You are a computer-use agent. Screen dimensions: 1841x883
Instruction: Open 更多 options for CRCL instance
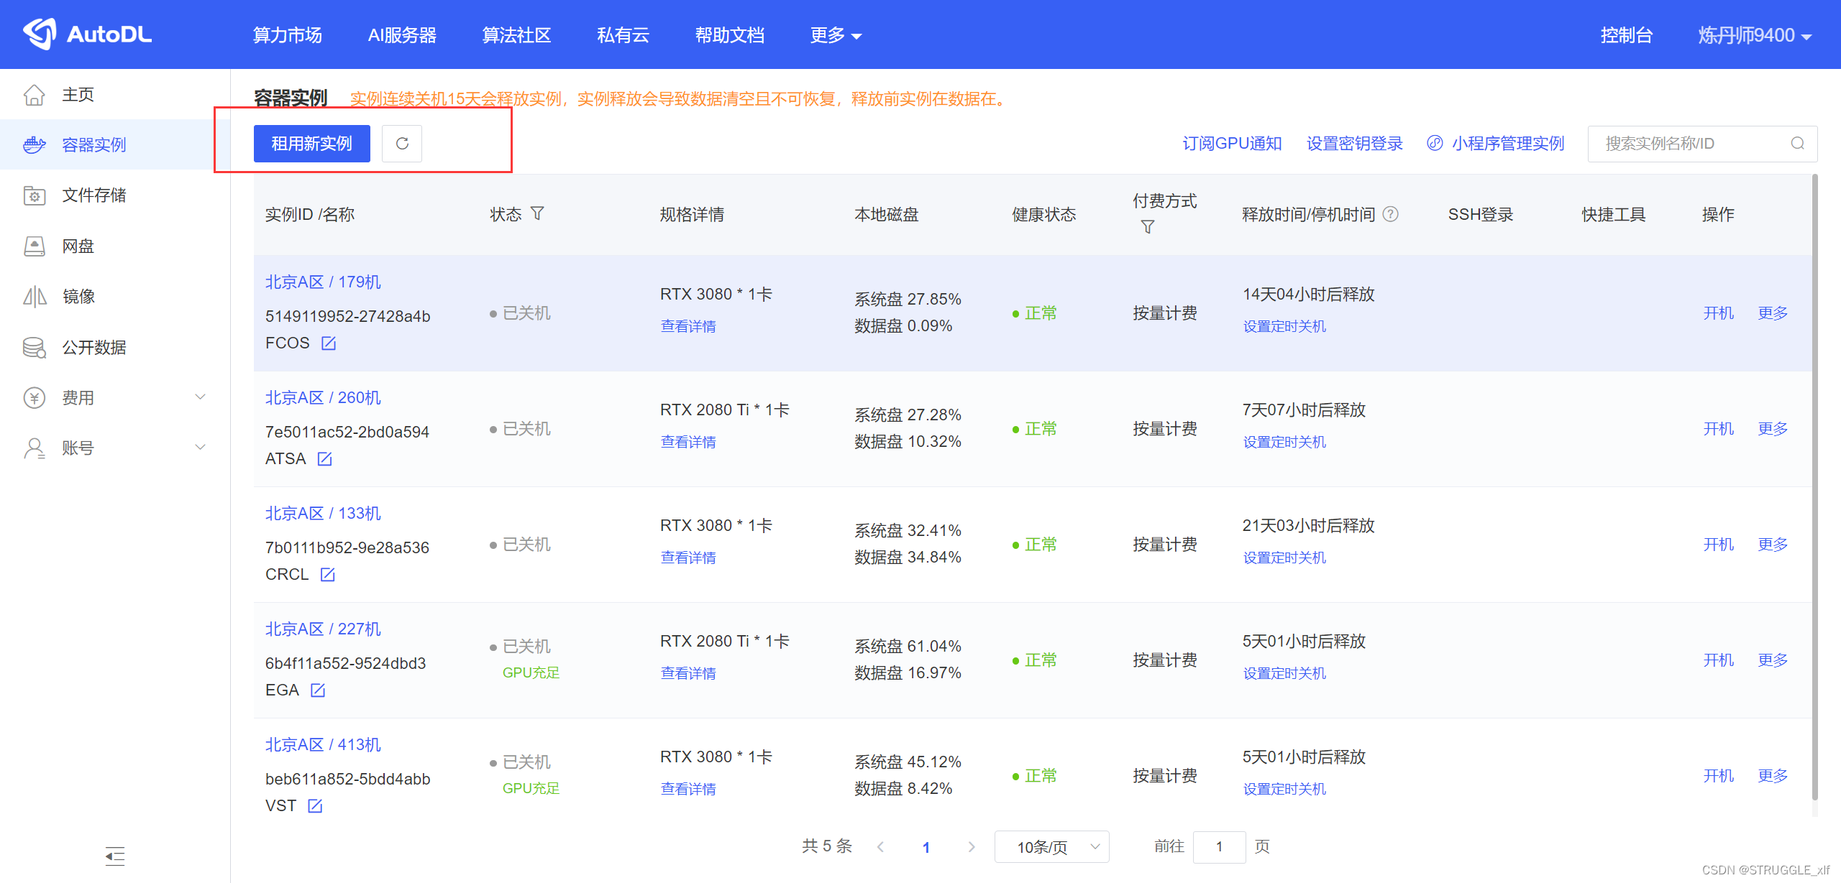pyautogui.click(x=1773, y=545)
